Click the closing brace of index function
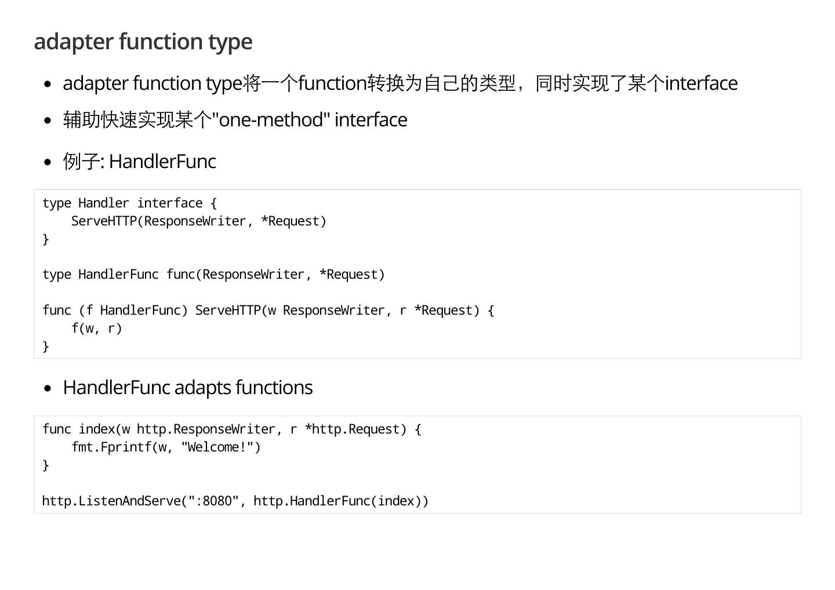This screenshot has width=835, height=590. coord(46,465)
